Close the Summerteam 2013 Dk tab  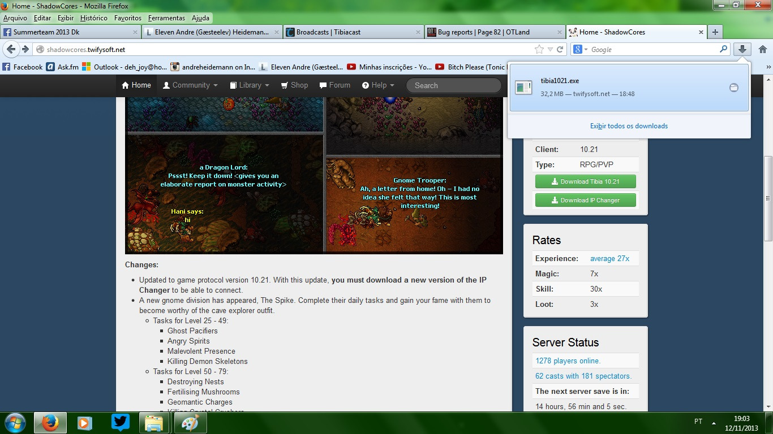[x=135, y=32]
